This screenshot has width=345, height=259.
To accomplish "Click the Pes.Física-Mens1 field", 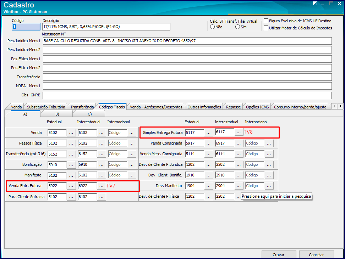I will tap(187, 59).
